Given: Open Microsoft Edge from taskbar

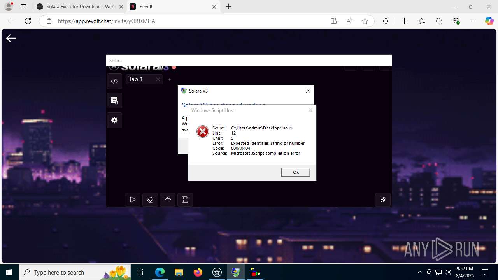Looking at the screenshot, I should tap(160, 272).
